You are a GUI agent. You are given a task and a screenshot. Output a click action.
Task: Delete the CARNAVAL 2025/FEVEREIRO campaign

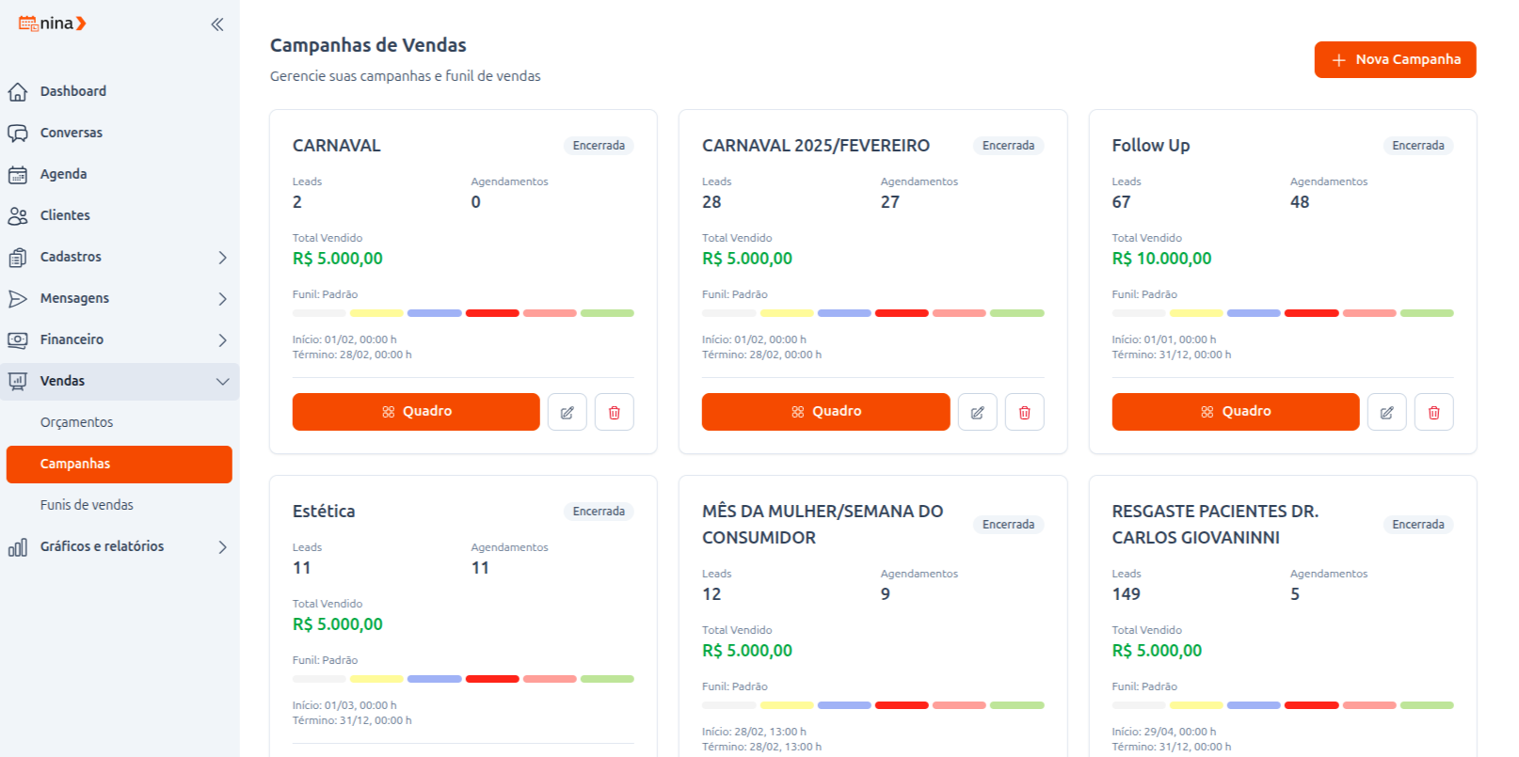[x=1025, y=412]
